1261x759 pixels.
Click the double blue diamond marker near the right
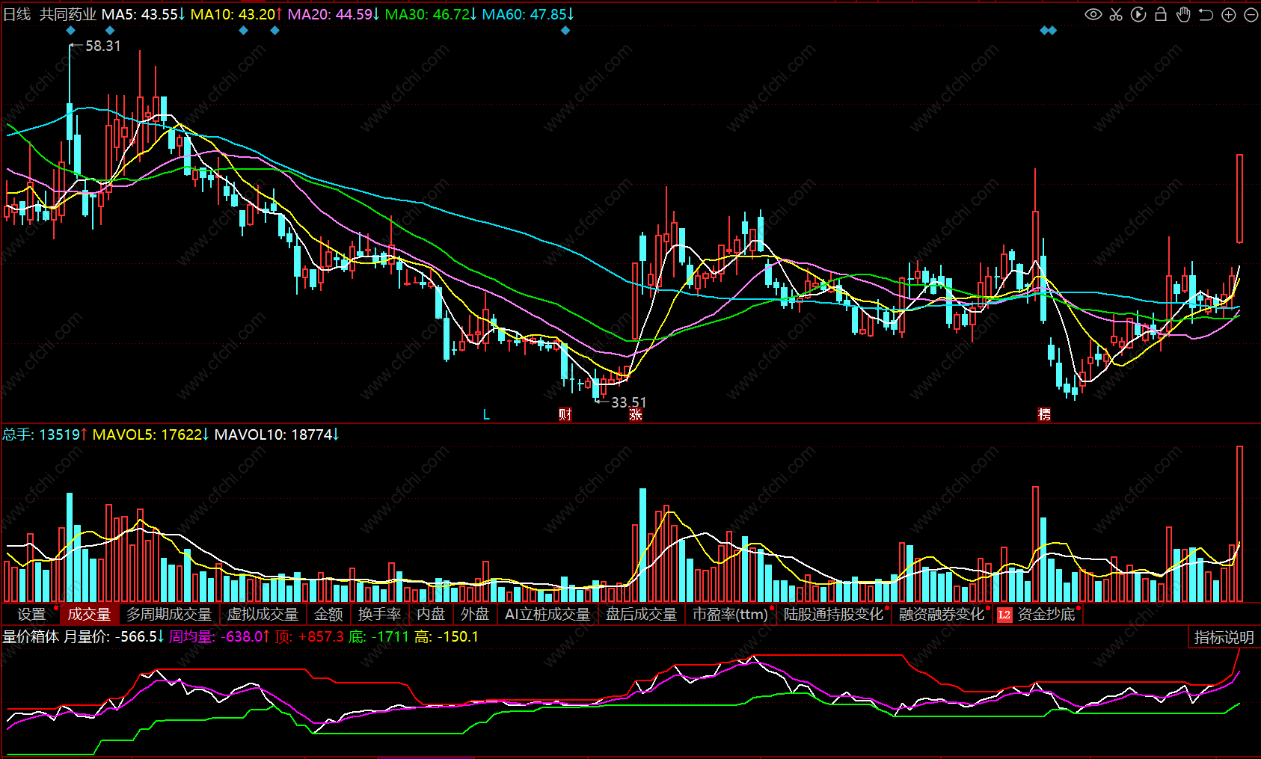tap(1049, 31)
